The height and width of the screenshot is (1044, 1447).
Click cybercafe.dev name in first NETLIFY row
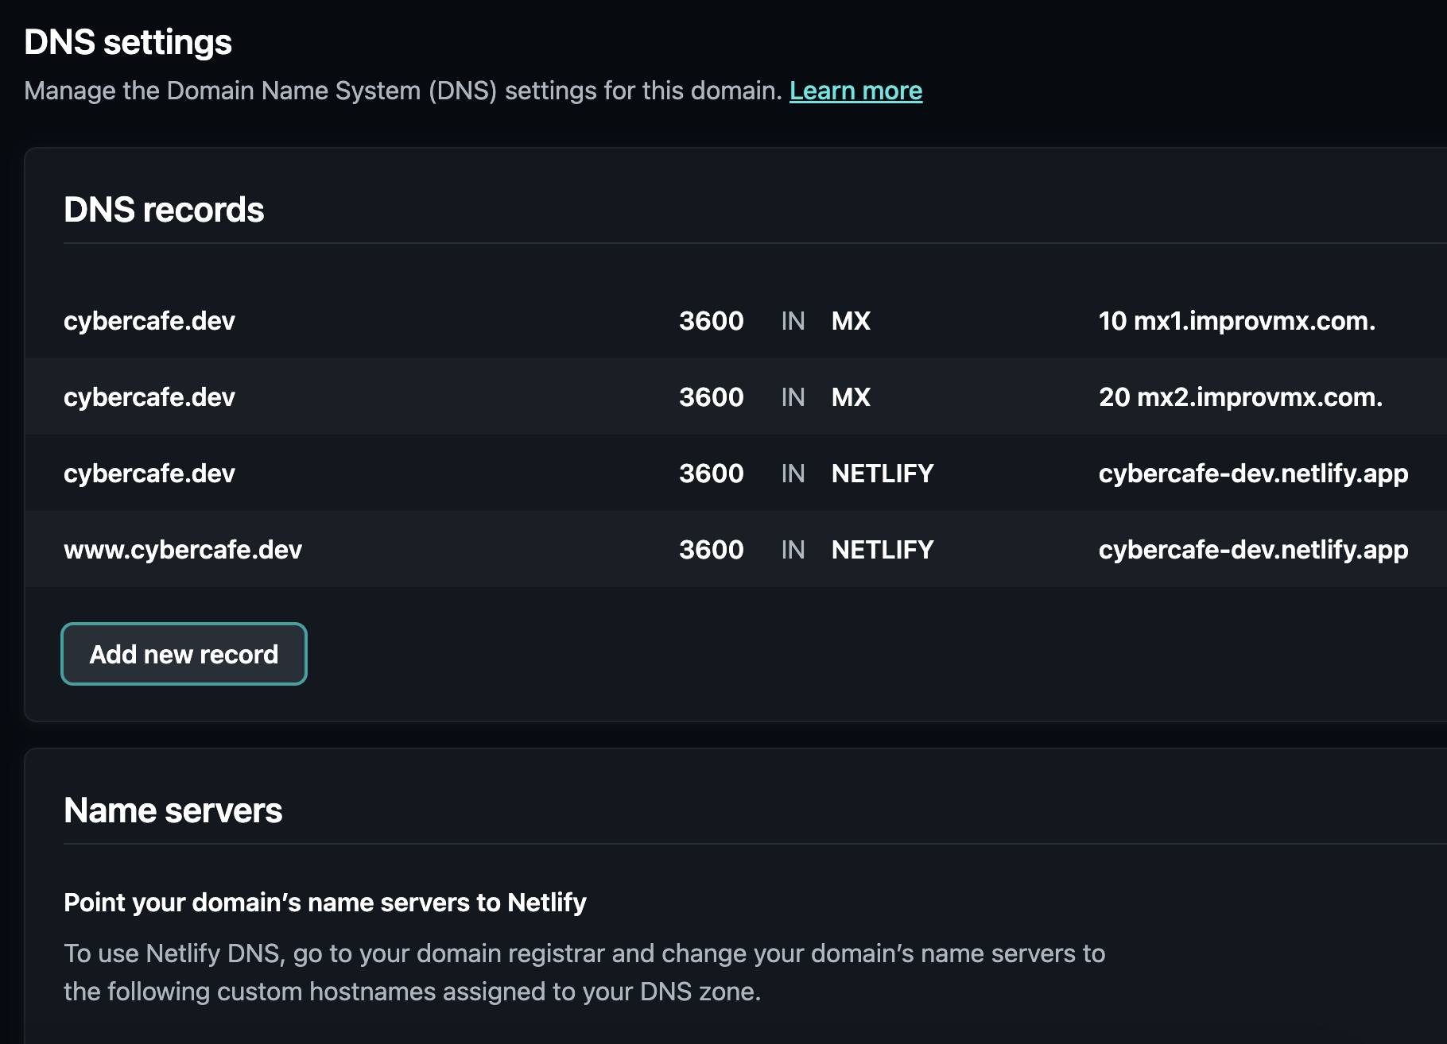pyautogui.click(x=149, y=474)
